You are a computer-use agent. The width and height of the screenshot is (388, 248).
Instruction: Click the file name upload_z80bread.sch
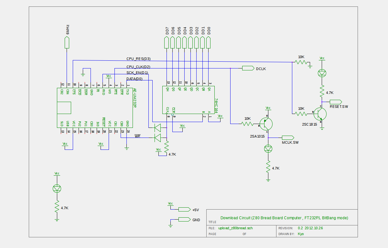point(235,228)
